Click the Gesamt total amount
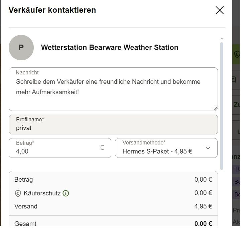This screenshot has height=244, width=242. point(203,224)
